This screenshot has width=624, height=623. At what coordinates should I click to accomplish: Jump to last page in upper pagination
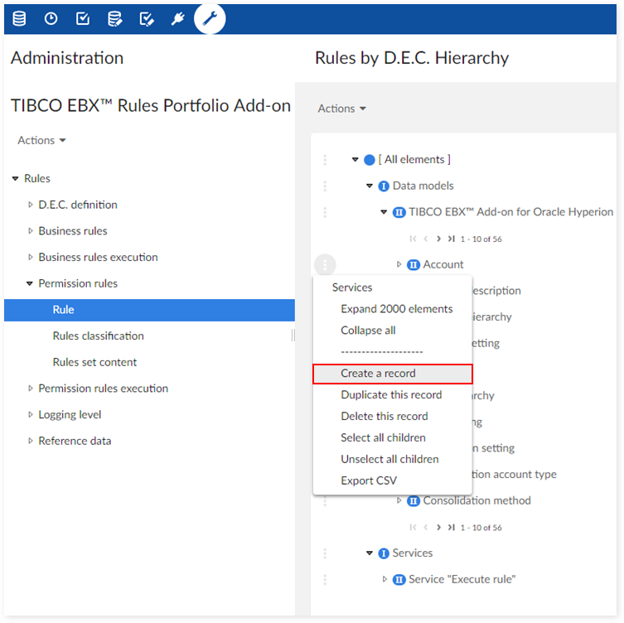tap(452, 239)
